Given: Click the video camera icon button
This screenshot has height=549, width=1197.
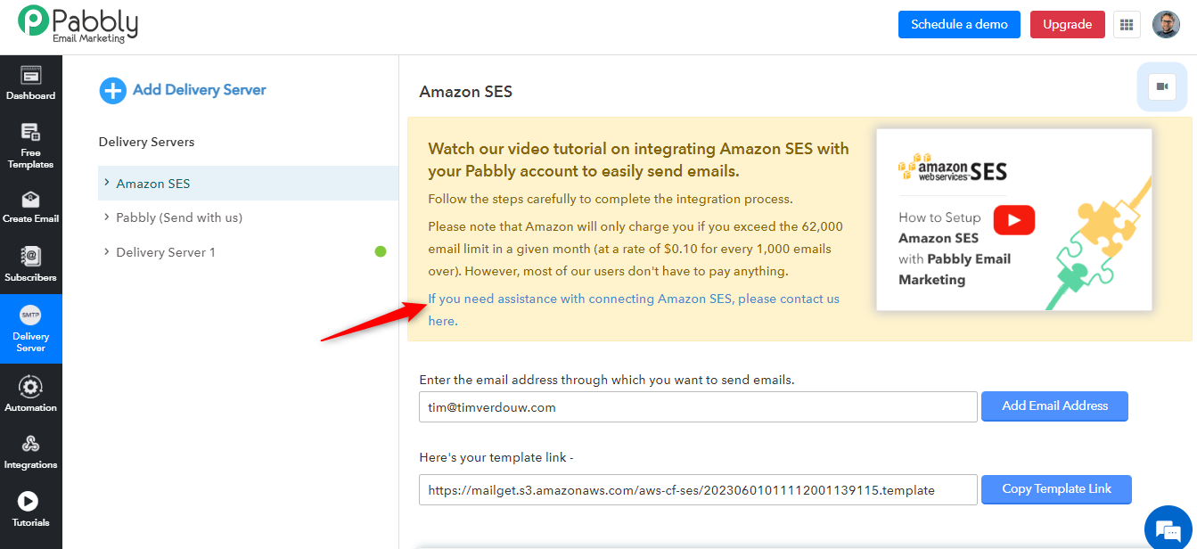Looking at the screenshot, I should click(x=1162, y=86).
